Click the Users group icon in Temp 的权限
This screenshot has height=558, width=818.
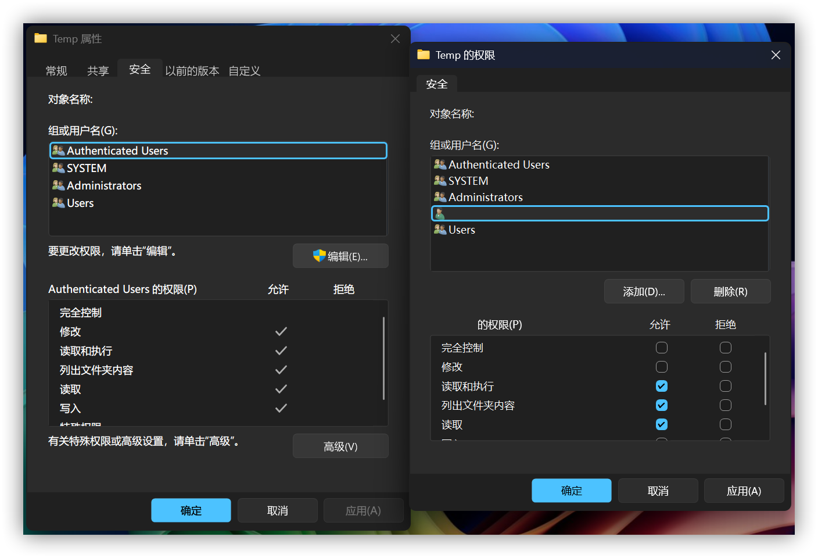pyautogui.click(x=440, y=230)
